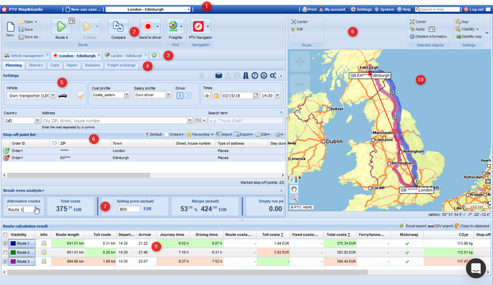Open My account
The height and width of the screenshot is (285, 493).
[332, 9]
